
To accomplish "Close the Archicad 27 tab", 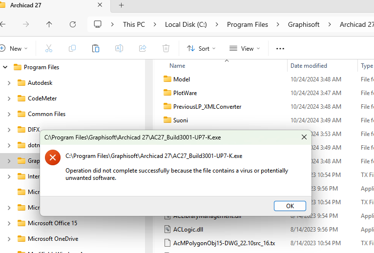I will (100, 5).
